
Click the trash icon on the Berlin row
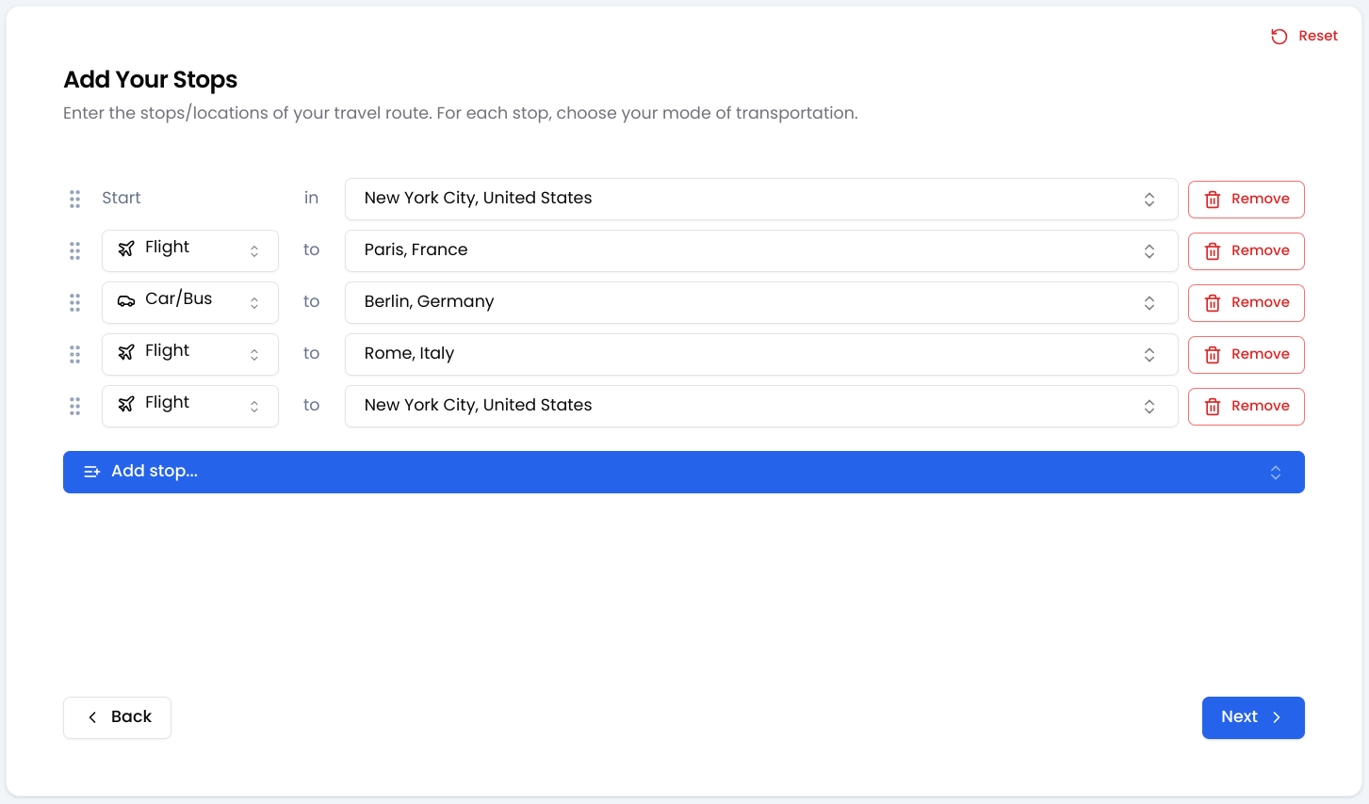pos(1213,303)
